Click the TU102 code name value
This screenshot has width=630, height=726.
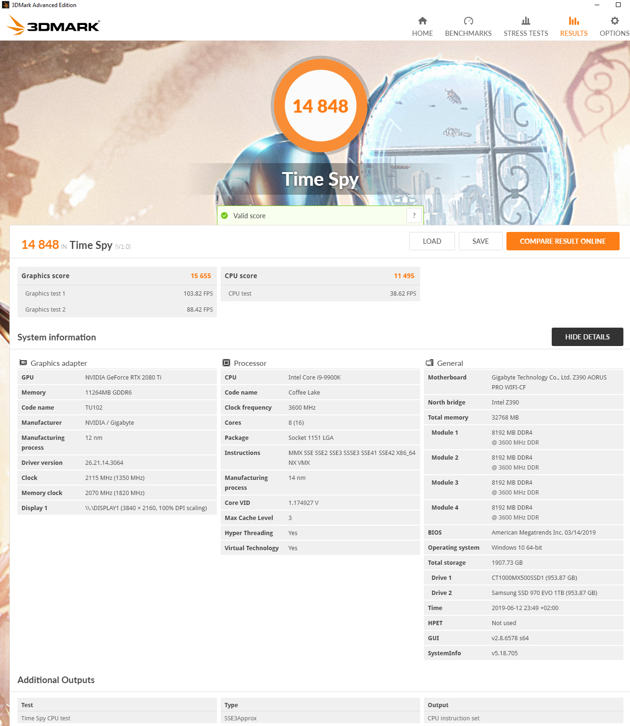pyautogui.click(x=94, y=407)
